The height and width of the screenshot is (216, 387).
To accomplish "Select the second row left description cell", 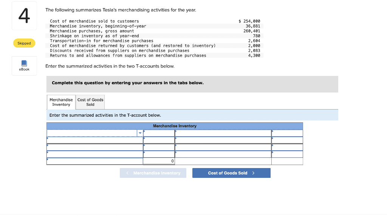I will coord(95,140).
